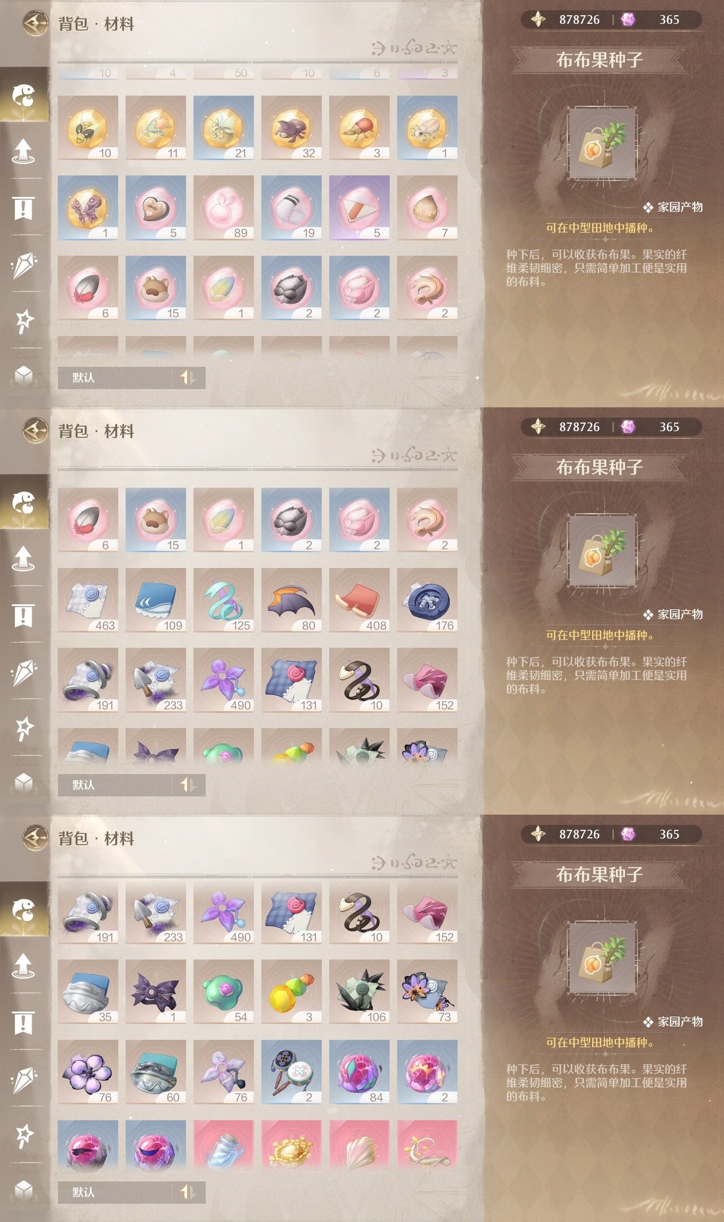Pick the green slime blob with count 54

[223, 992]
